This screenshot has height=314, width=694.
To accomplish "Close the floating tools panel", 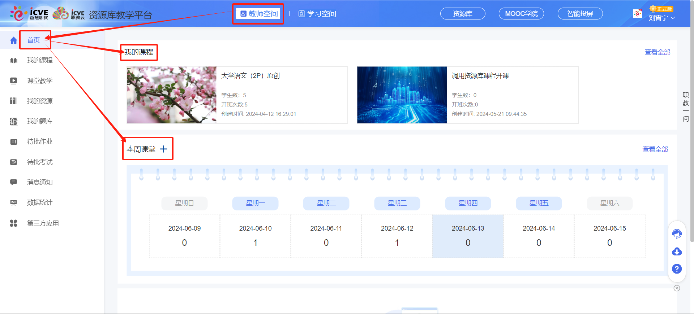I will pos(677,288).
